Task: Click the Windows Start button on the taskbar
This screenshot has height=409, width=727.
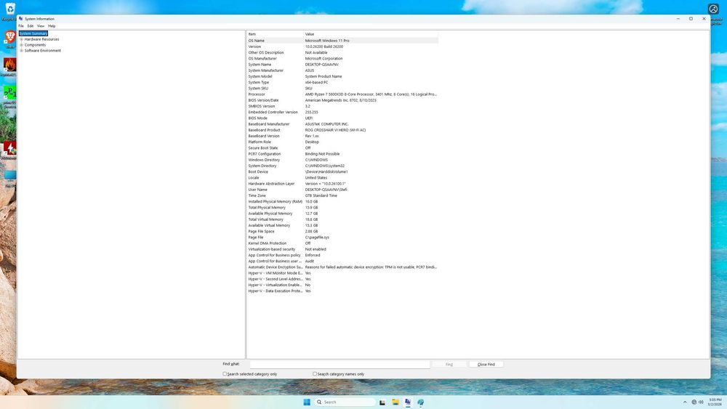Action: tap(307, 402)
